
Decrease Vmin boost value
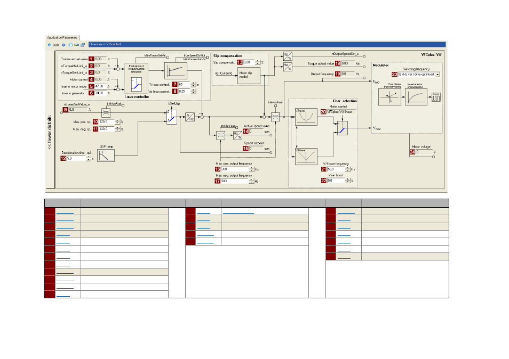point(348,182)
